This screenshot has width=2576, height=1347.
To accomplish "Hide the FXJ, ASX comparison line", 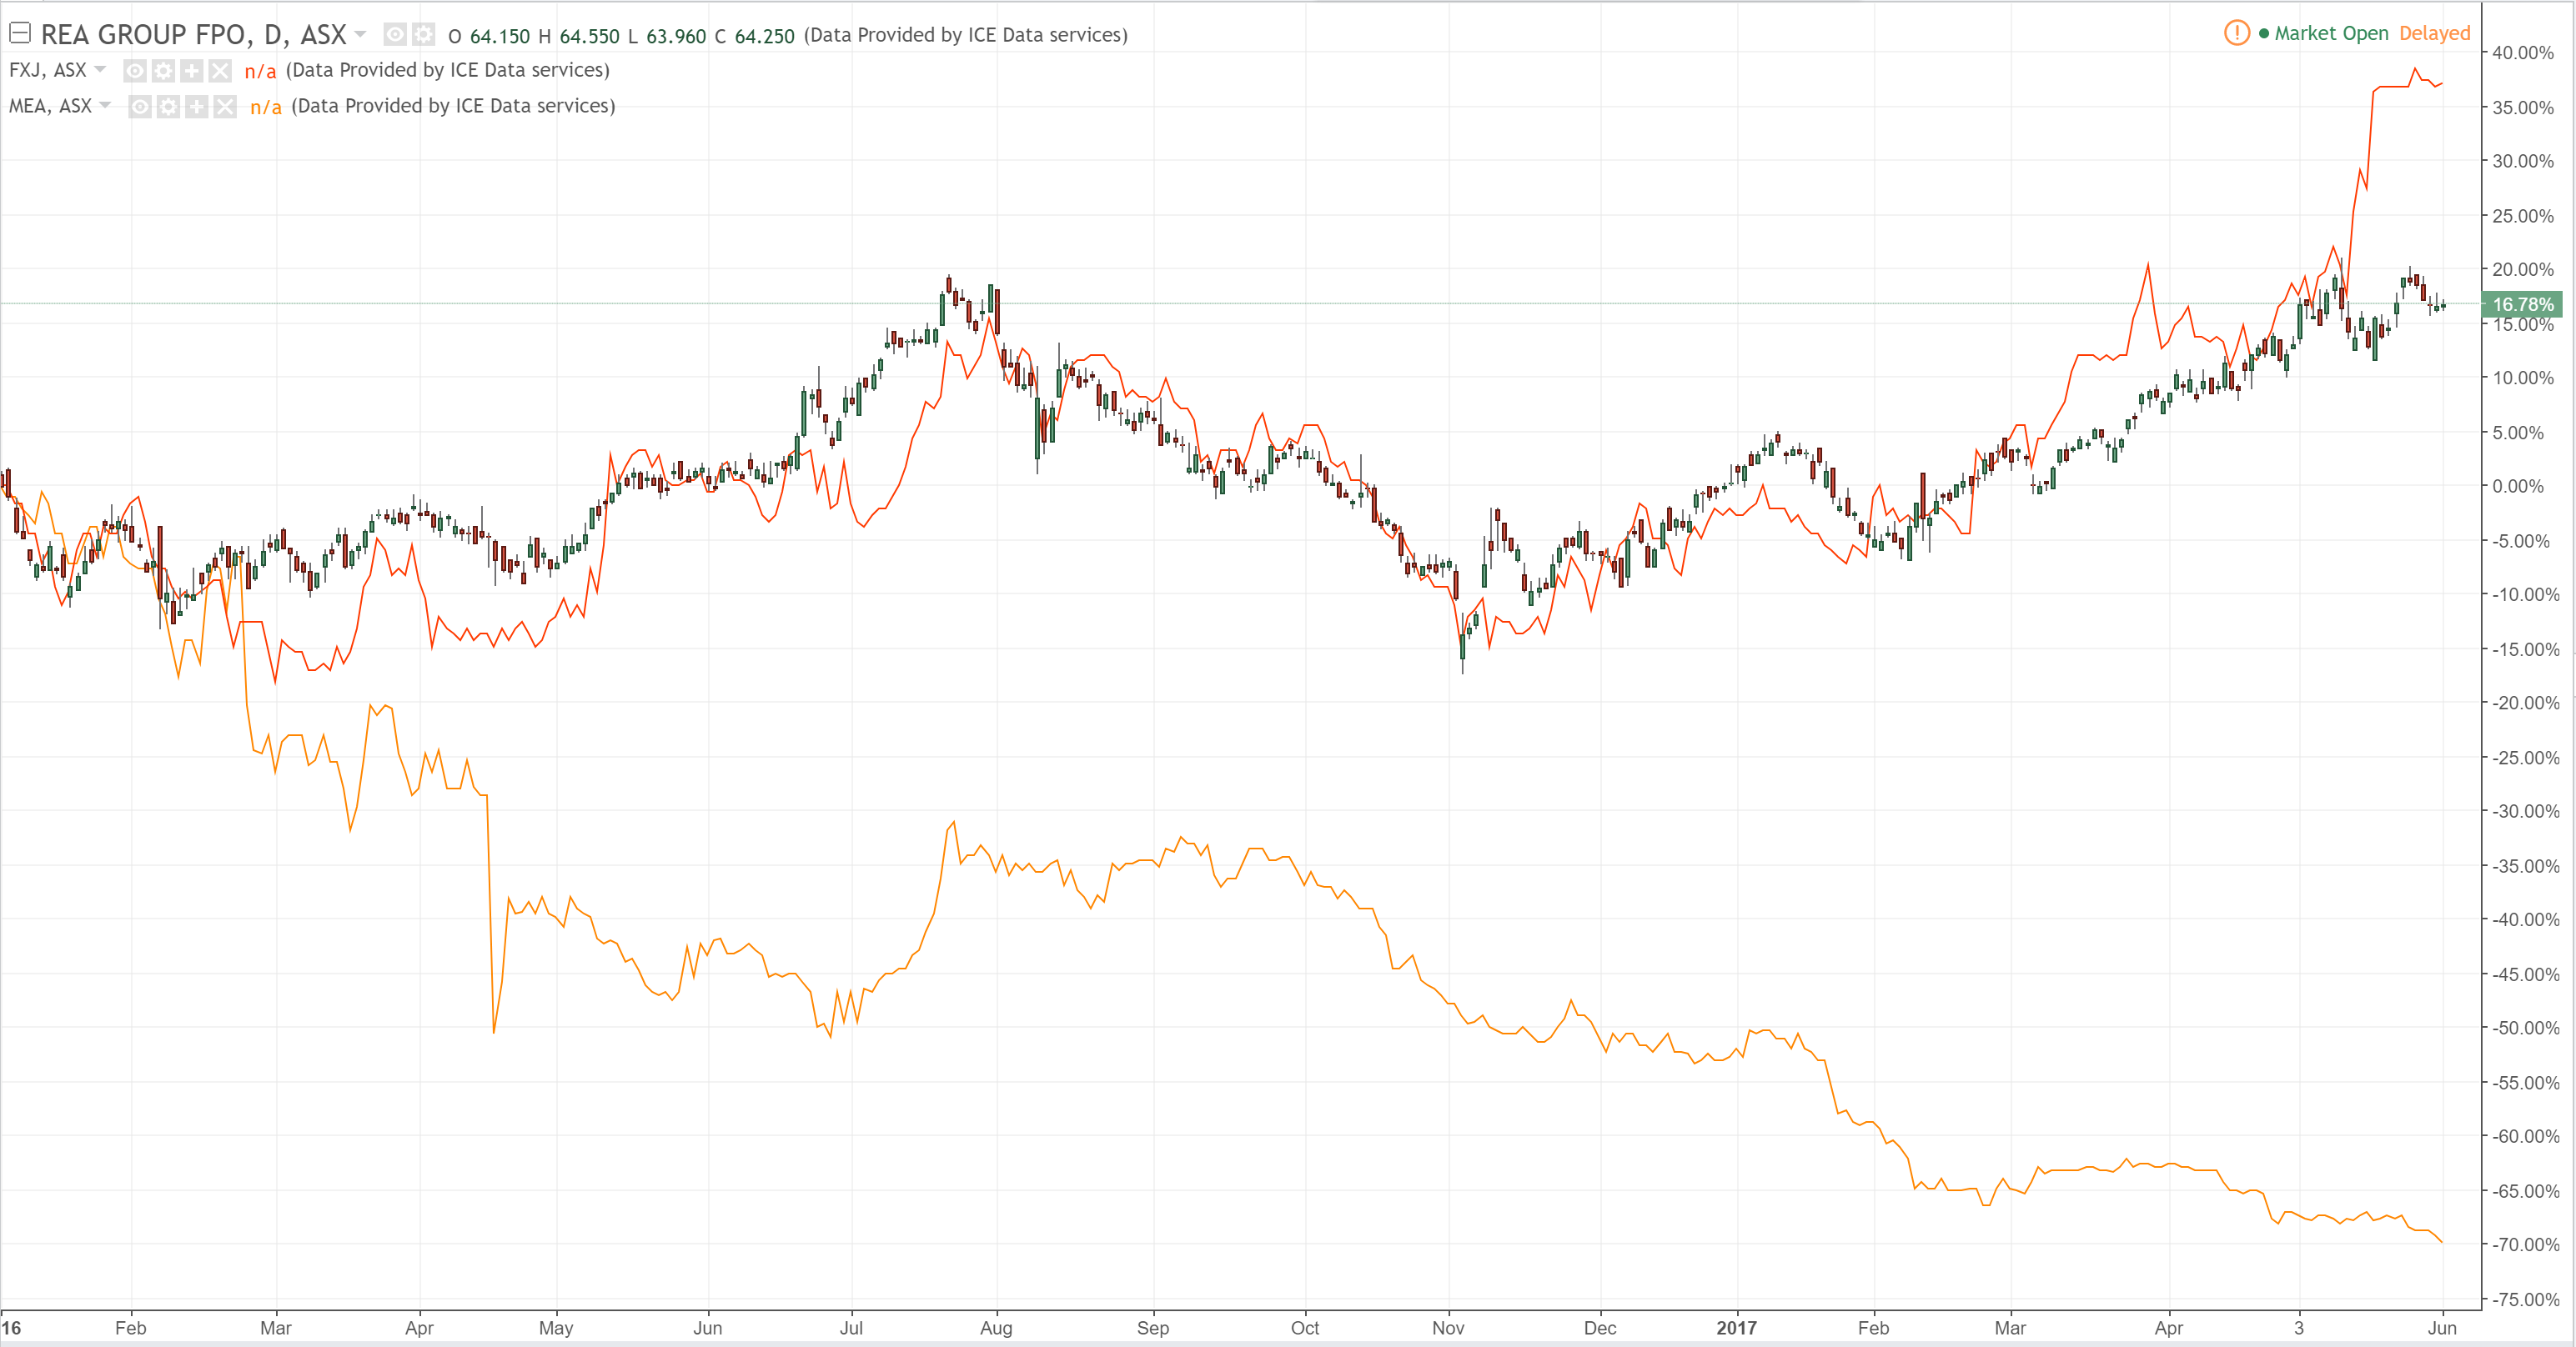I will point(135,71).
